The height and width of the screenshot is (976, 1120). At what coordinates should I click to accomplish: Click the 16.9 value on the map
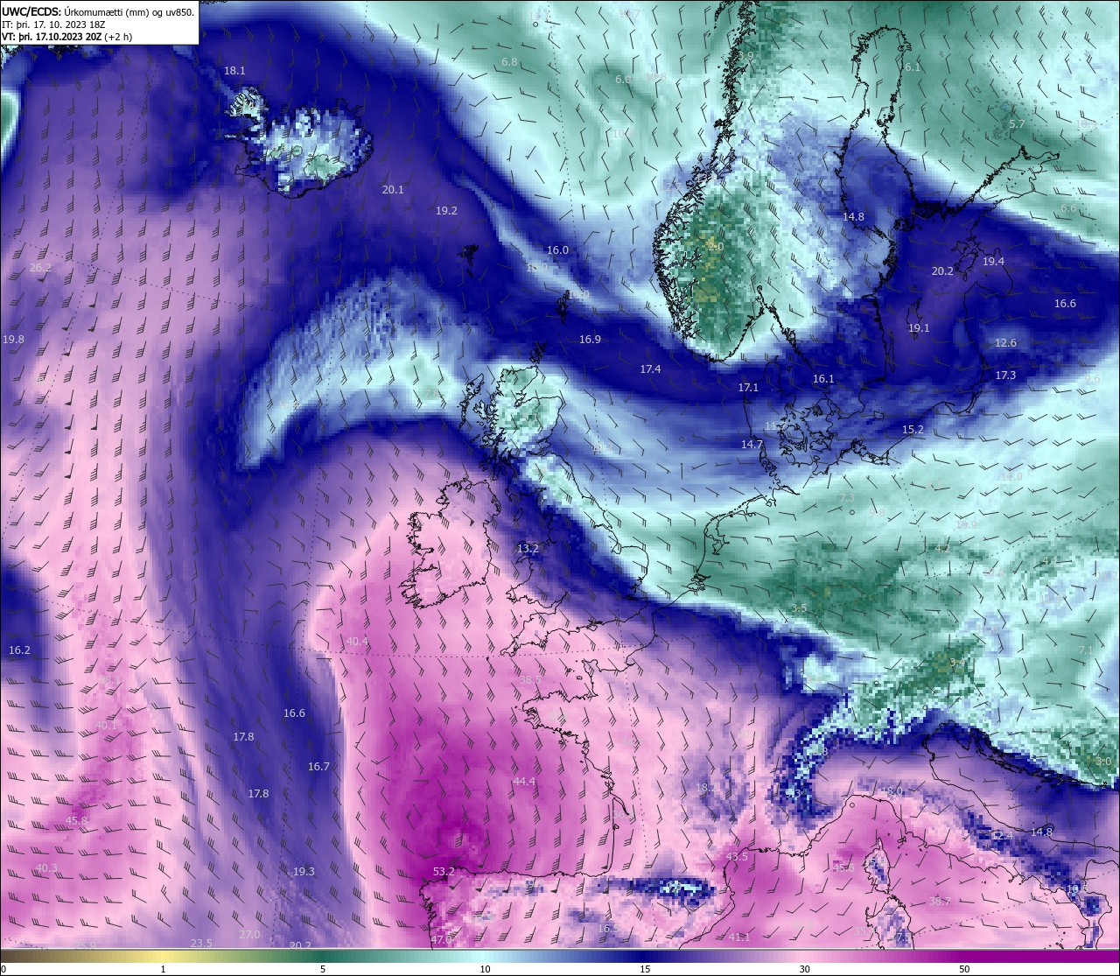tap(590, 340)
